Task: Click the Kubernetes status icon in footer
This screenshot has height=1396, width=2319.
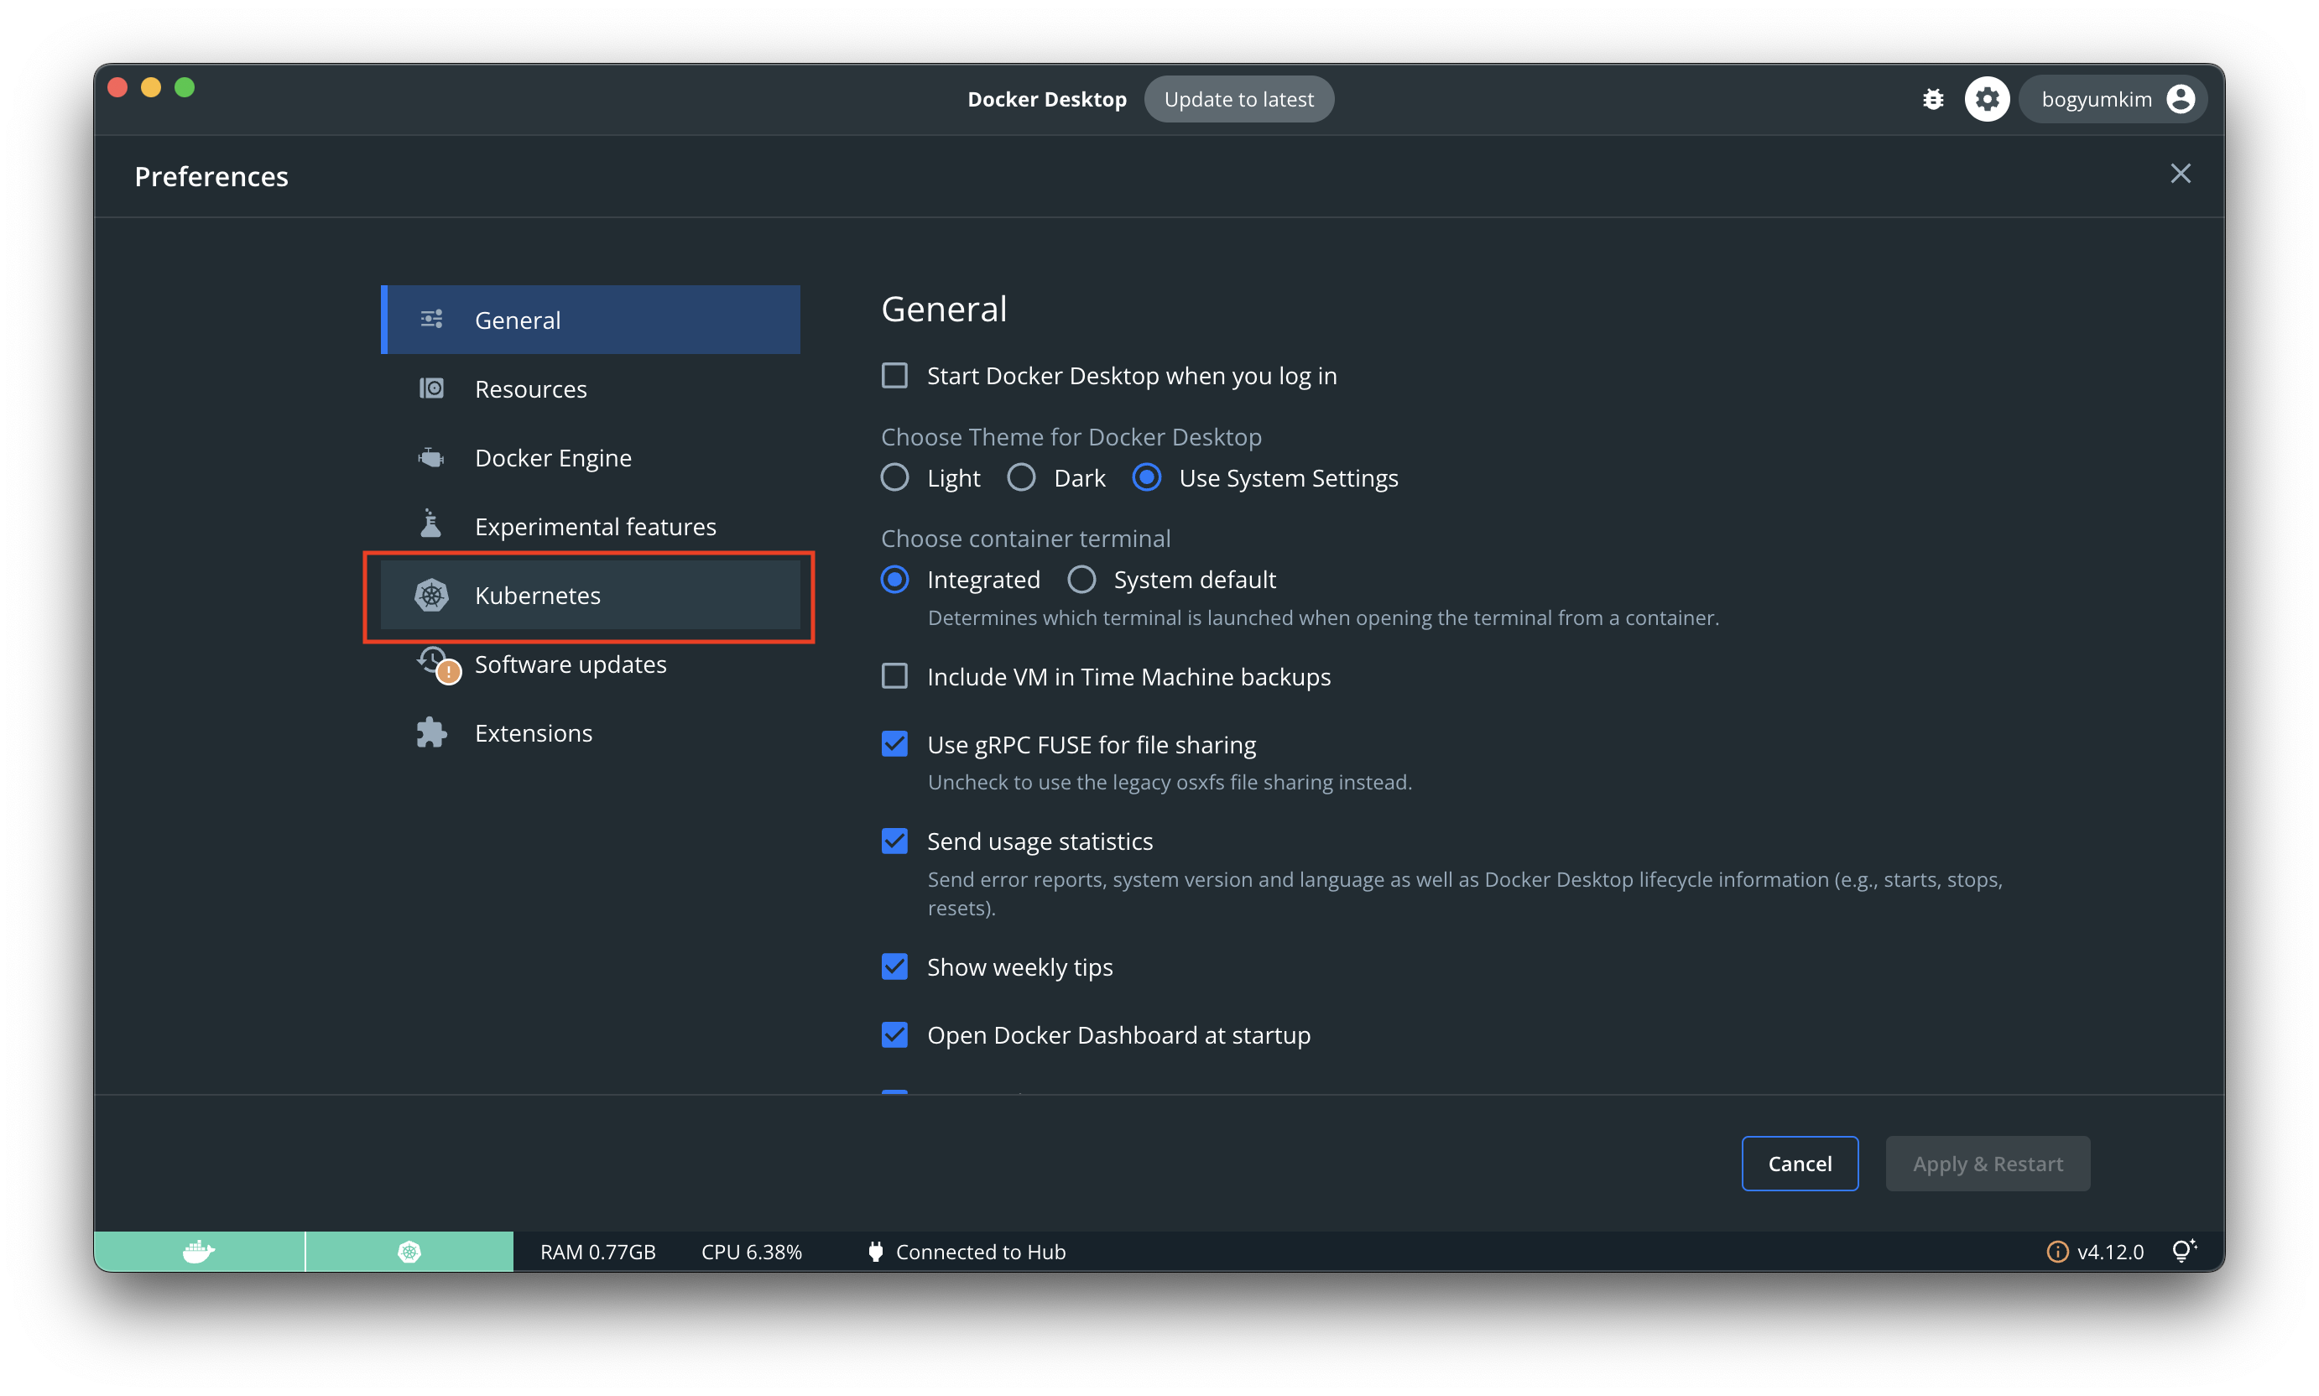Action: click(409, 1251)
